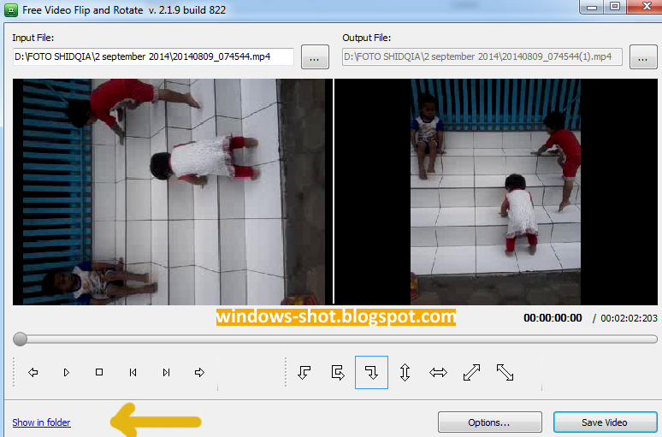This screenshot has height=437, width=662.
Task: Step one frame back with left arrow
Action: [x=33, y=372]
